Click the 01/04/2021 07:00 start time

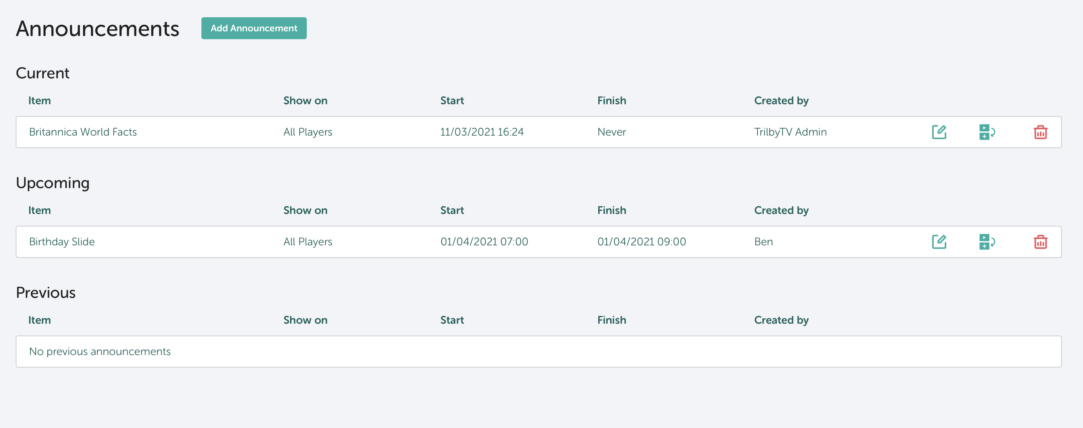pyautogui.click(x=484, y=242)
